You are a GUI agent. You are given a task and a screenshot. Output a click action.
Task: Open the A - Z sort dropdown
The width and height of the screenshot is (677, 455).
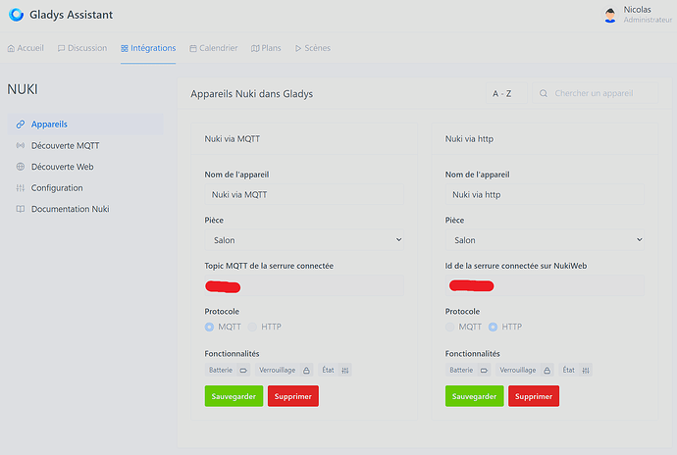coord(501,94)
